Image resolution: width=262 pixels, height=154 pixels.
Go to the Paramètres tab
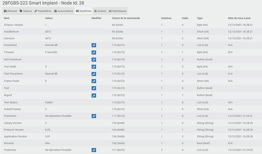(x=43, y=11)
